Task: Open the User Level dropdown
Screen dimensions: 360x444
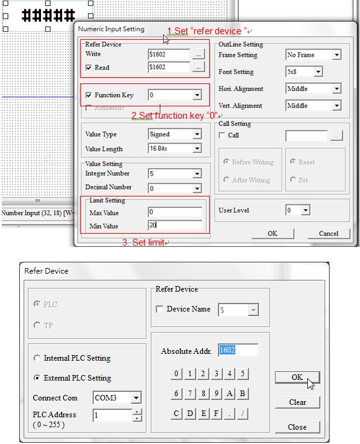Action: coord(305,210)
